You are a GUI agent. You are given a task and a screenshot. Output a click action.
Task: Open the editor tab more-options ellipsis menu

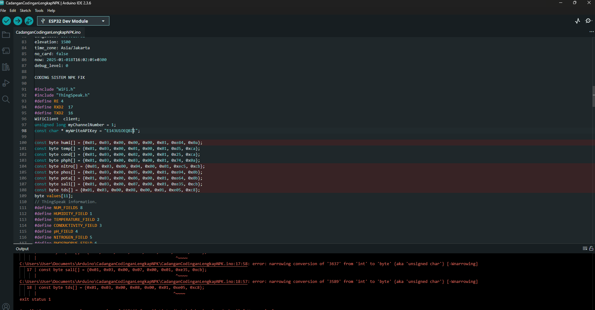[x=591, y=32]
